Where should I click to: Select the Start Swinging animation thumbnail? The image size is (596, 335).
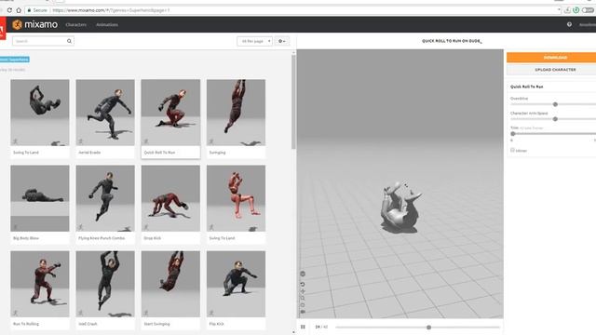tap(170, 284)
